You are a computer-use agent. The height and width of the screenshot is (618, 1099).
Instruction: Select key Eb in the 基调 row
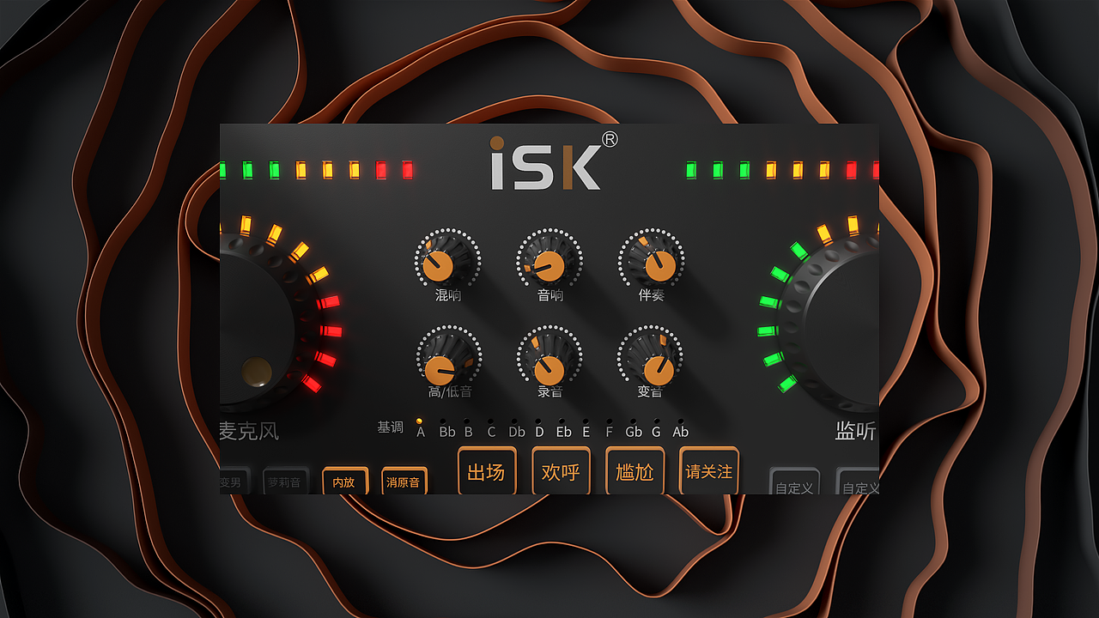(x=563, y=432)
